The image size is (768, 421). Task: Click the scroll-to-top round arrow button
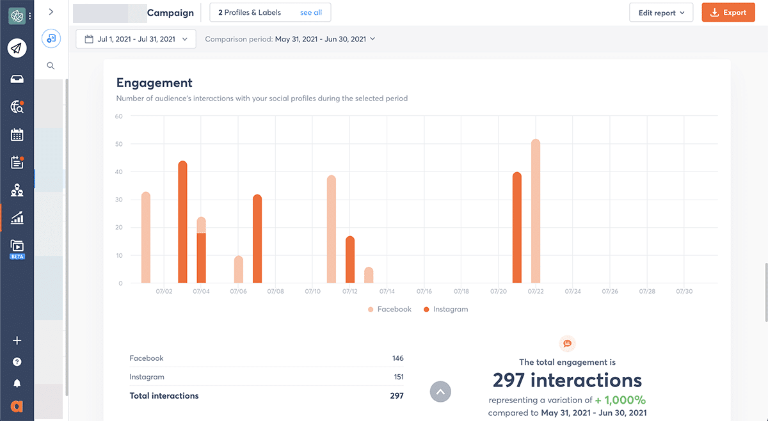pos(440,392)
